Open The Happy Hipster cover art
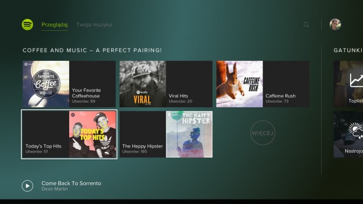 tap(189, 134)
